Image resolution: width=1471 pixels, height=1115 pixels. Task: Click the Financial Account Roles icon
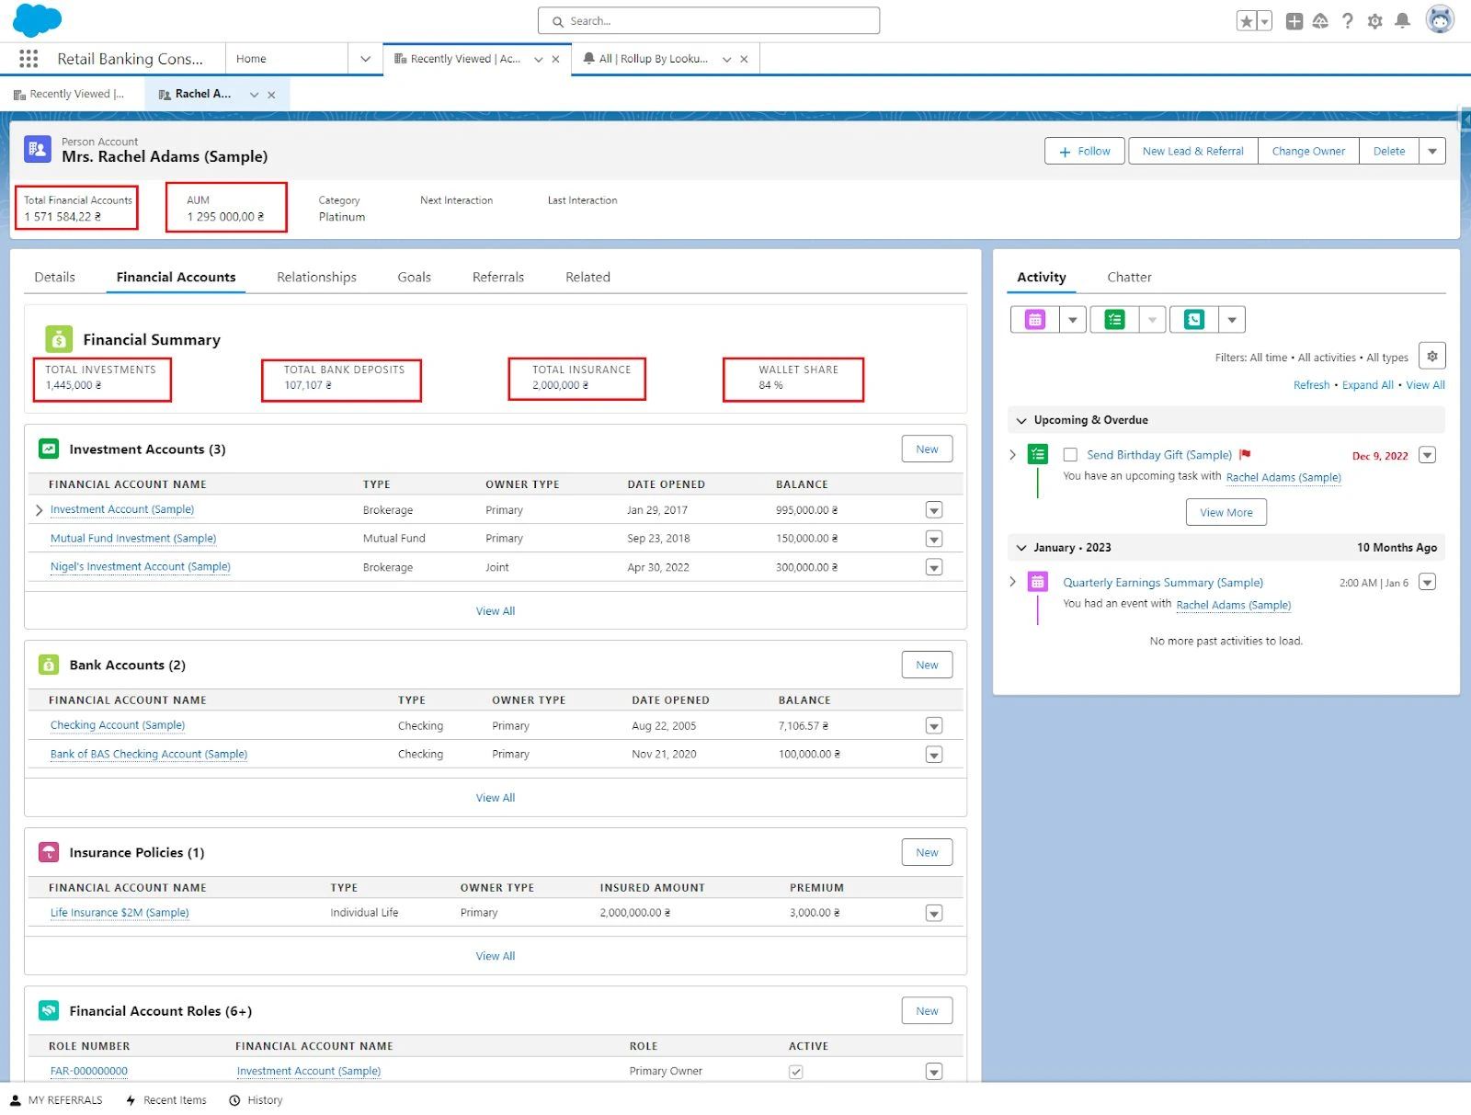[x=49, y=1010]
